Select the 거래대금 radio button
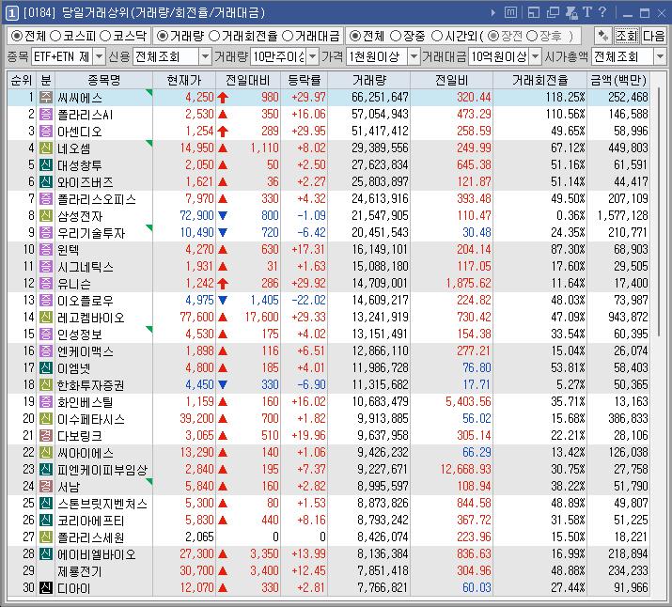The image size is (672, 607). click(288, 36)
